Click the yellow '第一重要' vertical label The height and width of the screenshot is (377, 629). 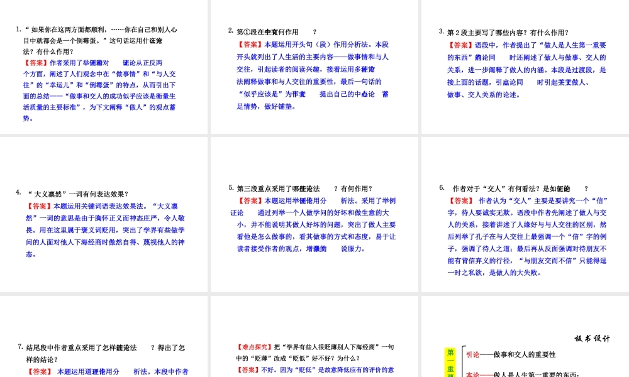(450, 363)
